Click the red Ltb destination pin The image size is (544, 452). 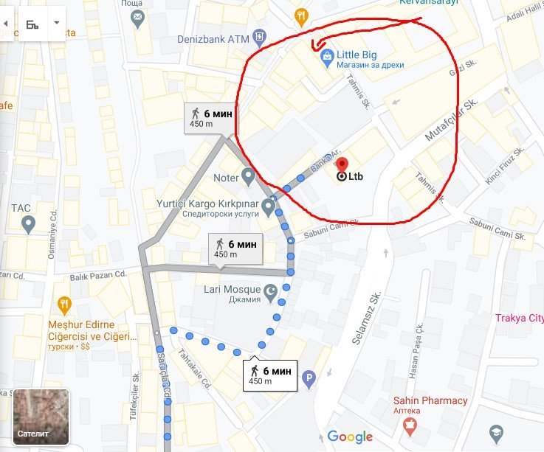342,165
